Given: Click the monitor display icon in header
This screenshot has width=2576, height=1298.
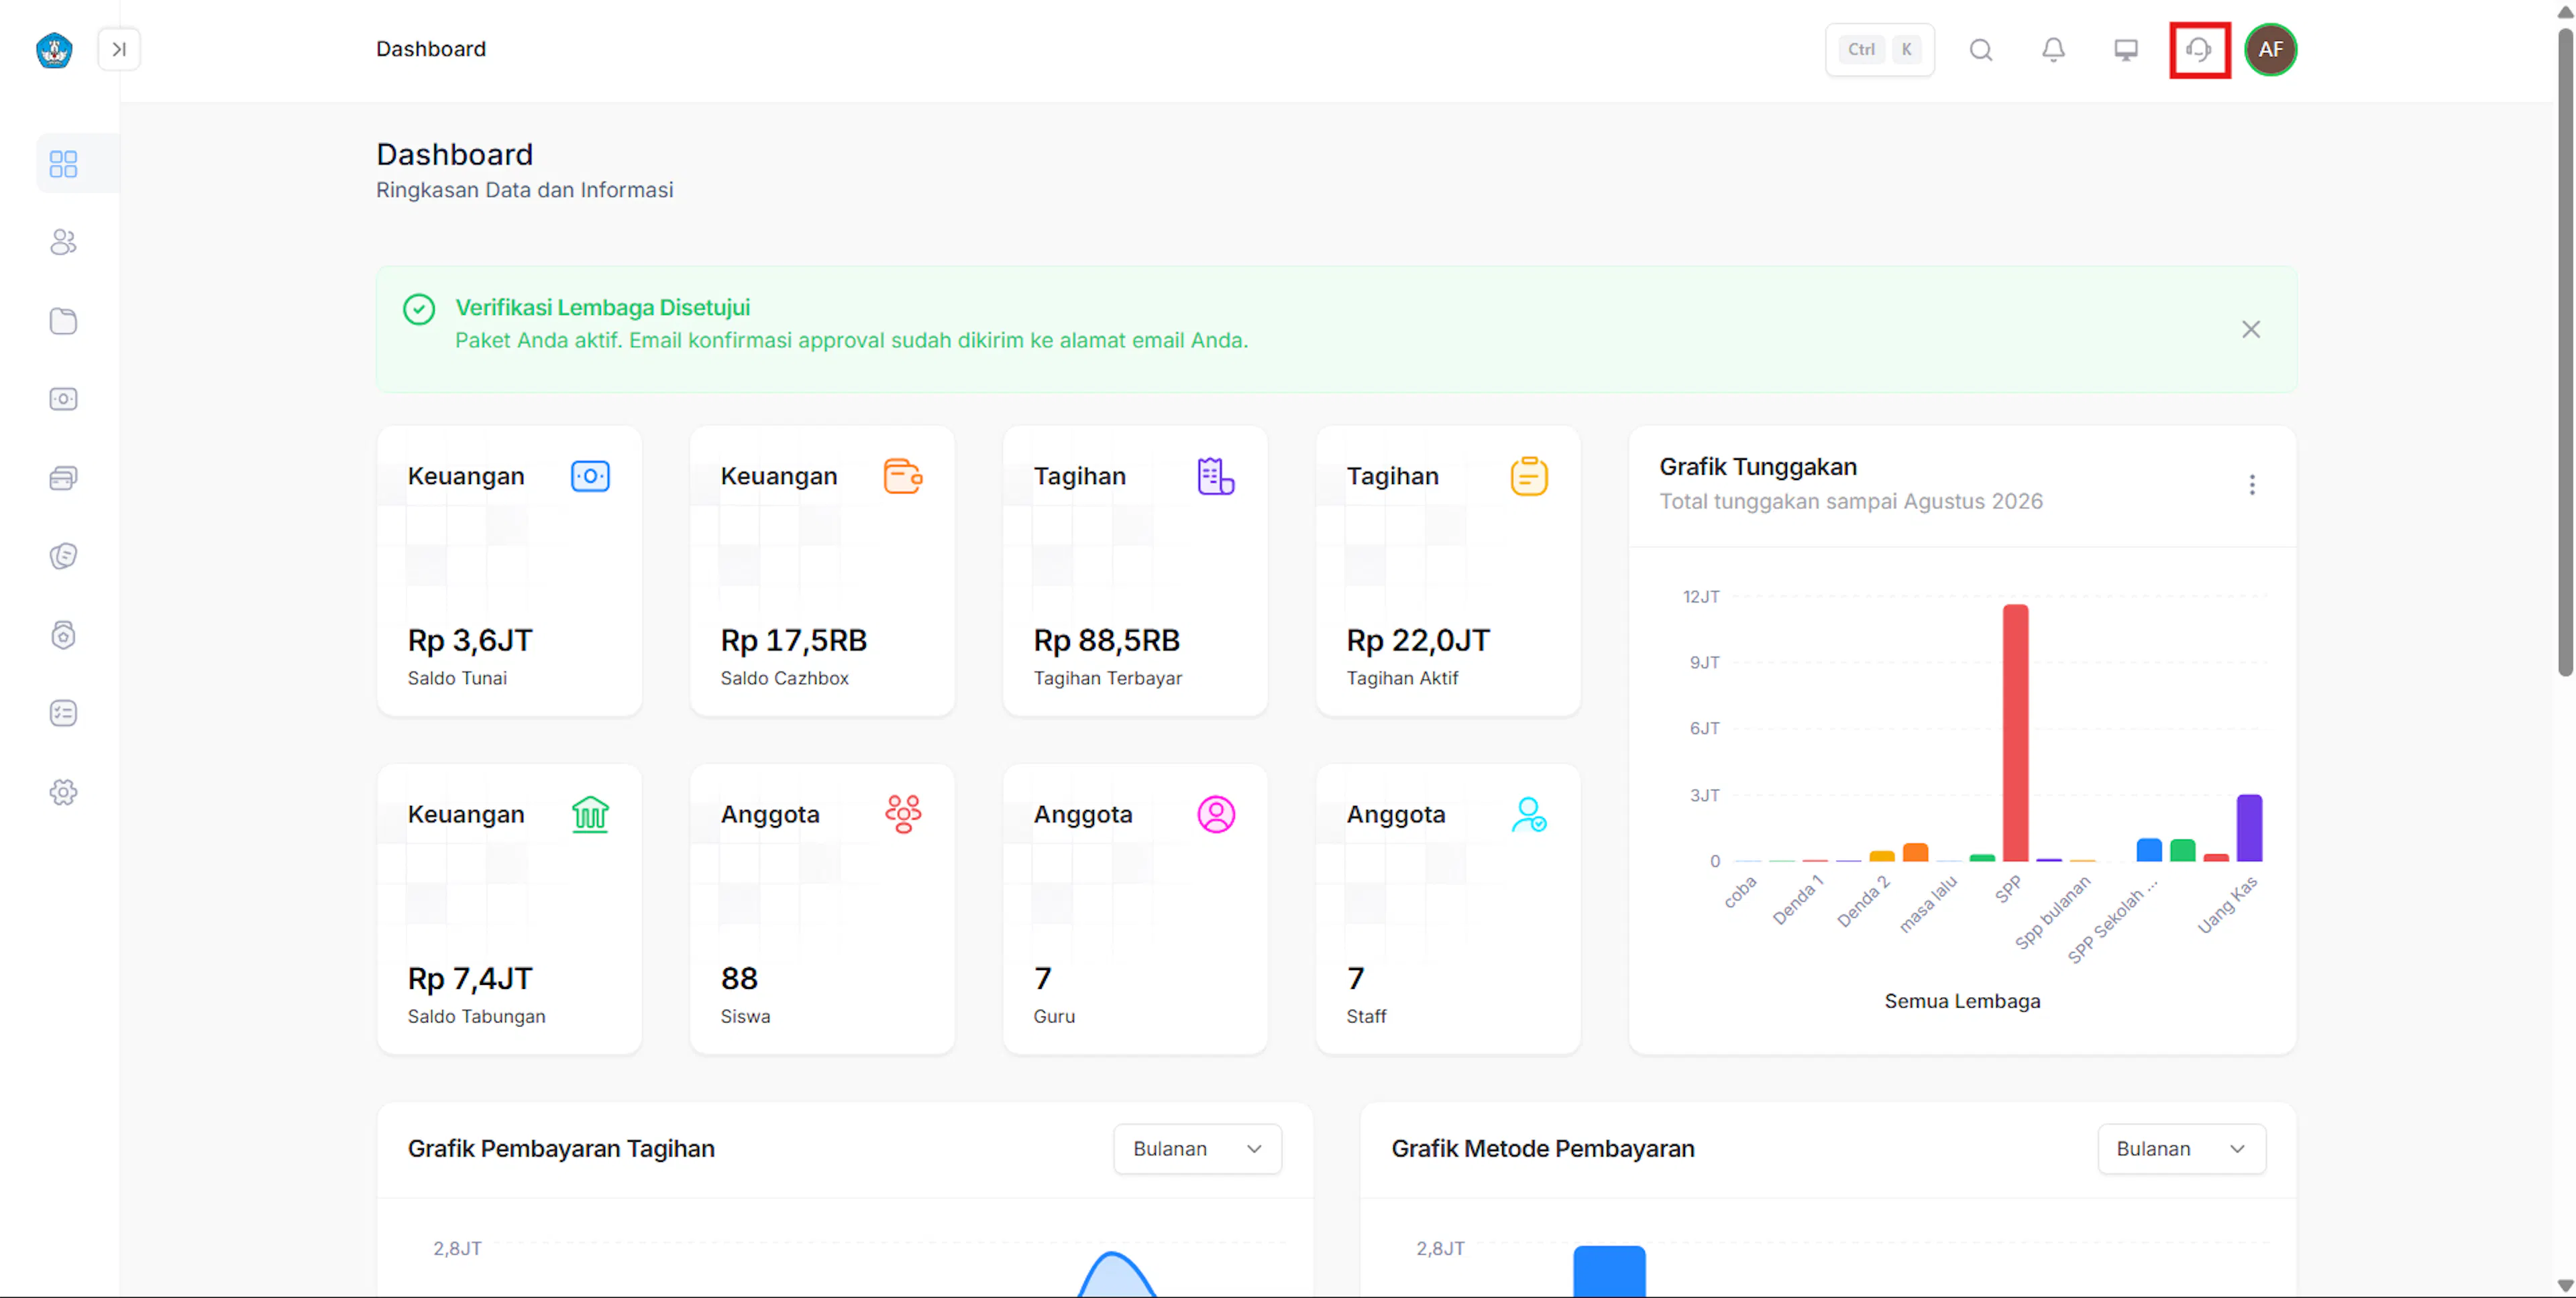Looking at the screenshot, I should [x=2126, y=50].
